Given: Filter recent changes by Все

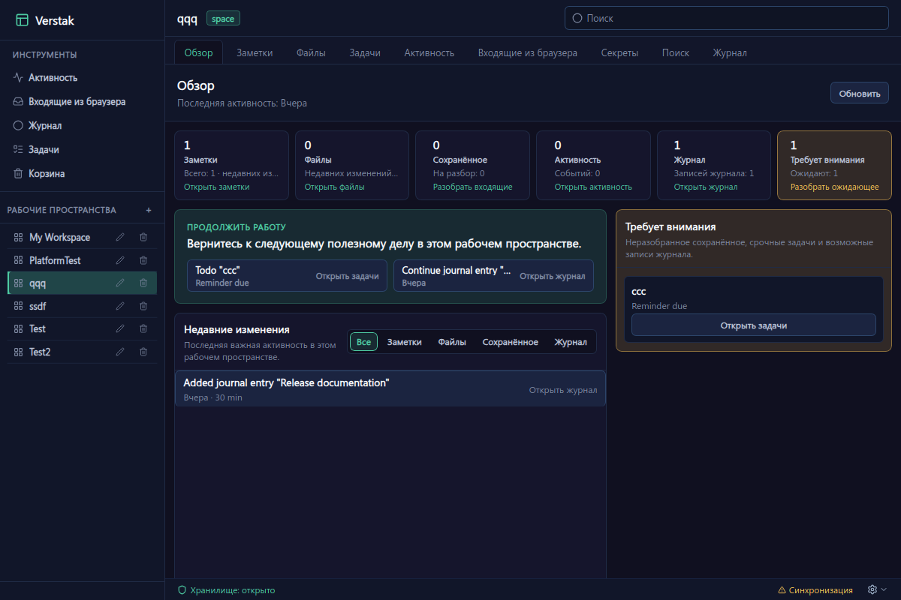Looking at the screenshot, I should point(363,342).
